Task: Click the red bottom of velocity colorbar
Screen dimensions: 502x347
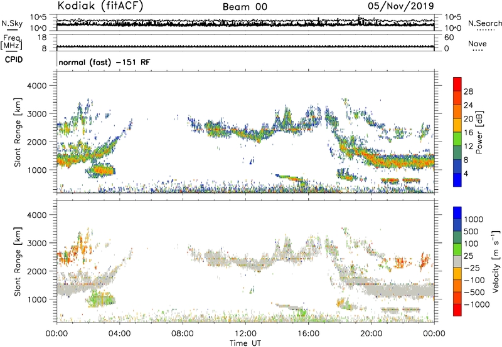Action: 457,310
